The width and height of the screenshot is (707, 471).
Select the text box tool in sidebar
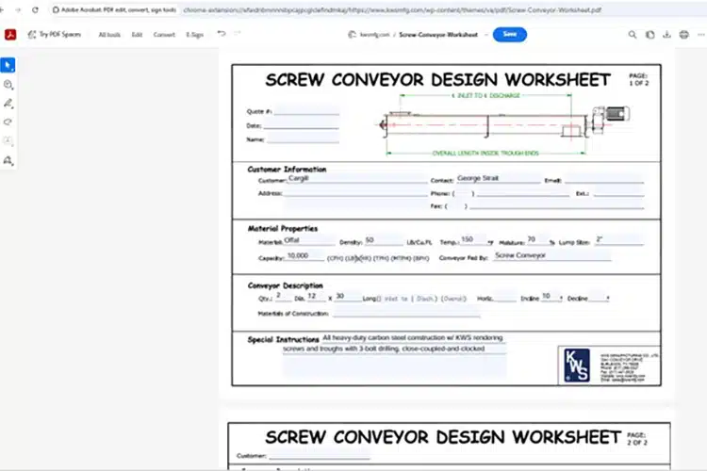click(x=8, y=141)
